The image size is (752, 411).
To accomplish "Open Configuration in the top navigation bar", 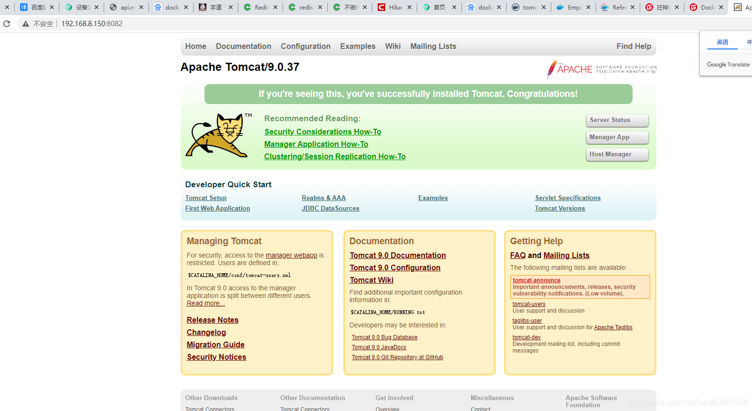I will [305, 46].
